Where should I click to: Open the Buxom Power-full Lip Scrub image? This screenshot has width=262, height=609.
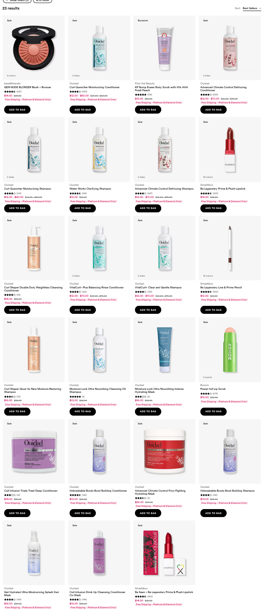coord(230,350)
